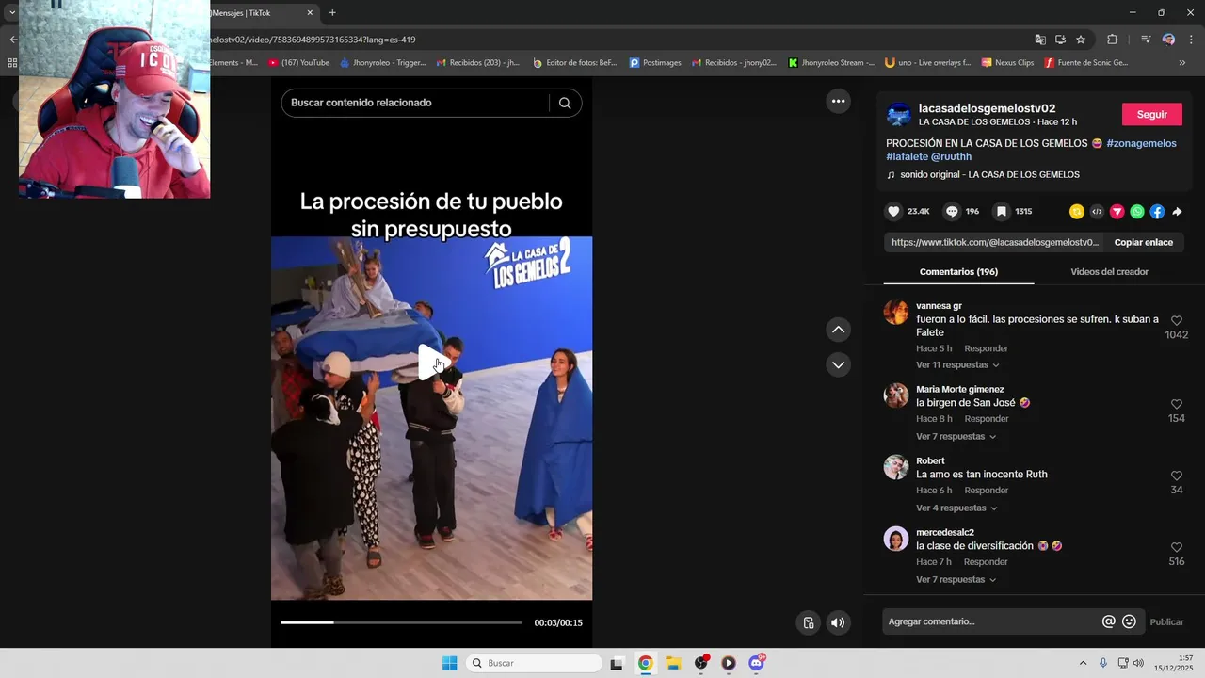Open the Postimages bookmark

tap(655, 63)
